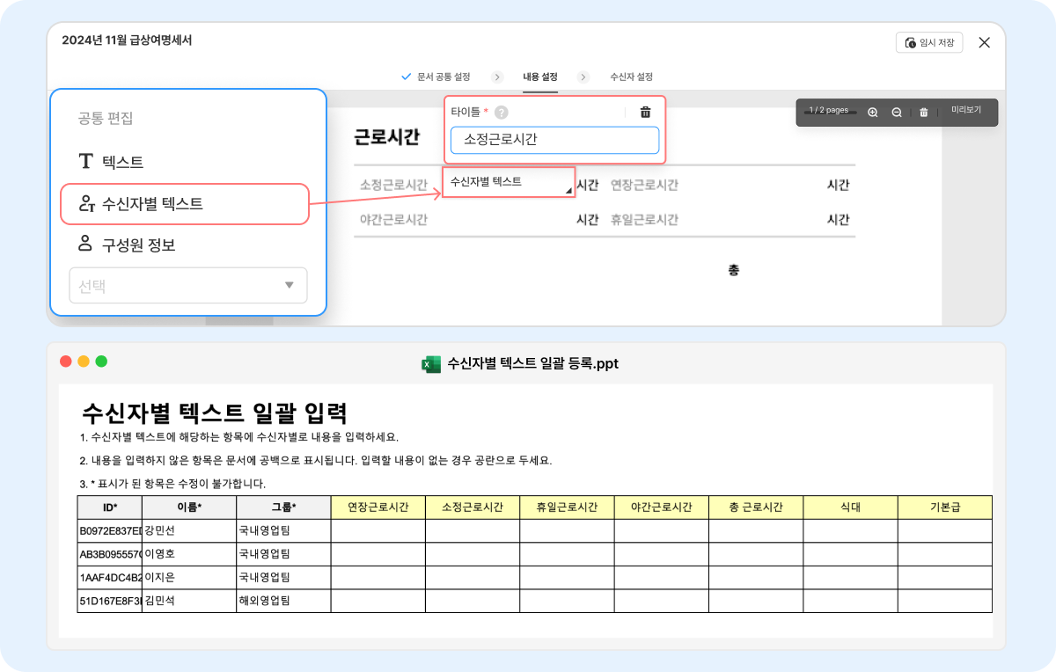This screenshot has height=672, width=1056.
Task: Click the ID cell B0972E837E
Action: 110,531
